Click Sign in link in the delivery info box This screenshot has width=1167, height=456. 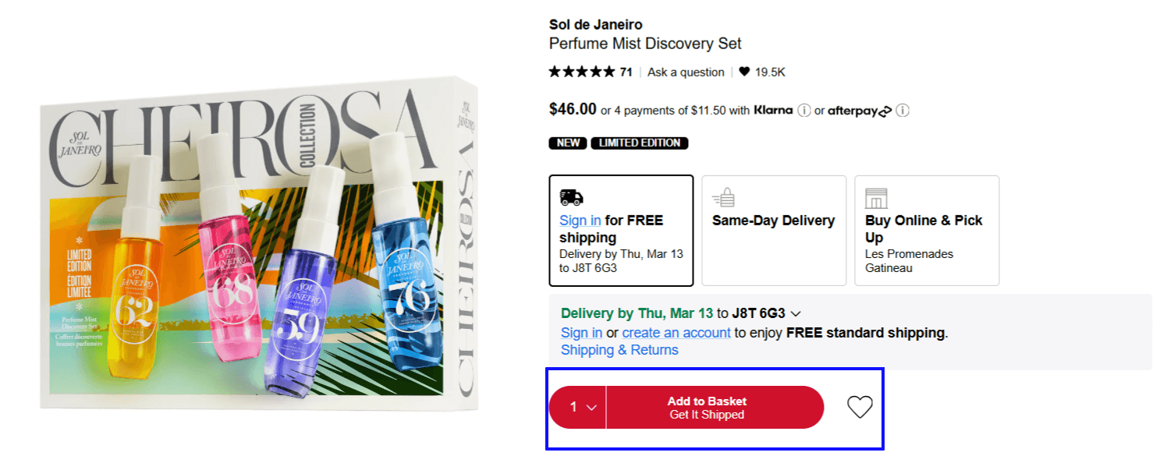coord(581,333)
